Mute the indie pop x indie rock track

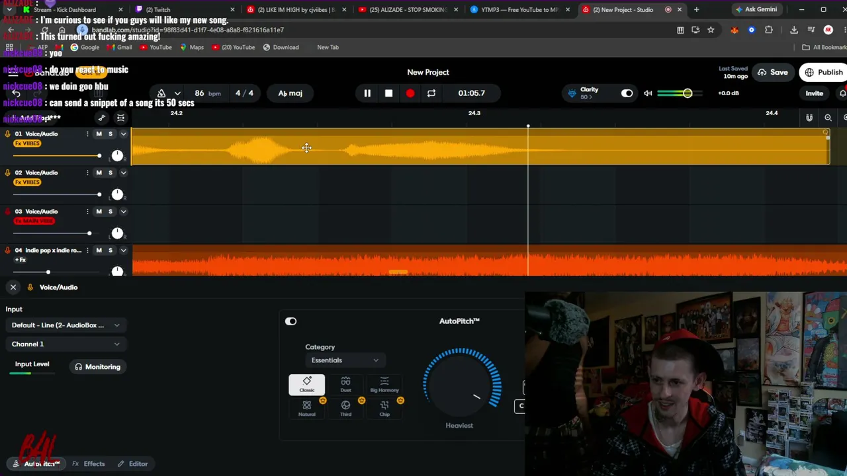click(99, 251)
